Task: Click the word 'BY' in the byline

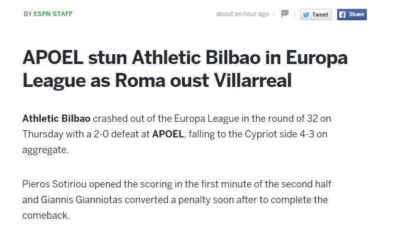Action: point(28,14)
